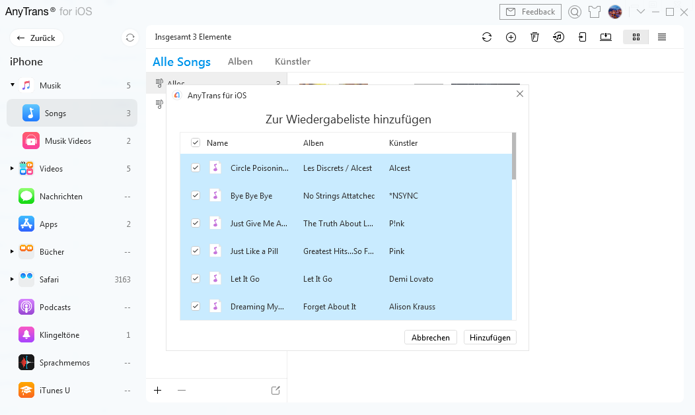Click the send to device toolbar icon
695x415 pixels.
click(582, 38)
